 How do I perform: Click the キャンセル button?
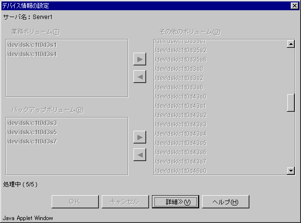[125, 202]
